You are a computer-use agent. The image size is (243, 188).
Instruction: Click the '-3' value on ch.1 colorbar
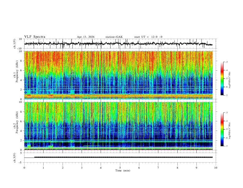[226, 62]
